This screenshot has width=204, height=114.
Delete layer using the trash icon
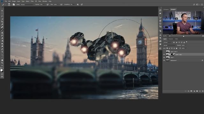[203, 91]
